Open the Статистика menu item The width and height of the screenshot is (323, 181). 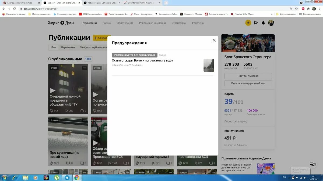178,23
